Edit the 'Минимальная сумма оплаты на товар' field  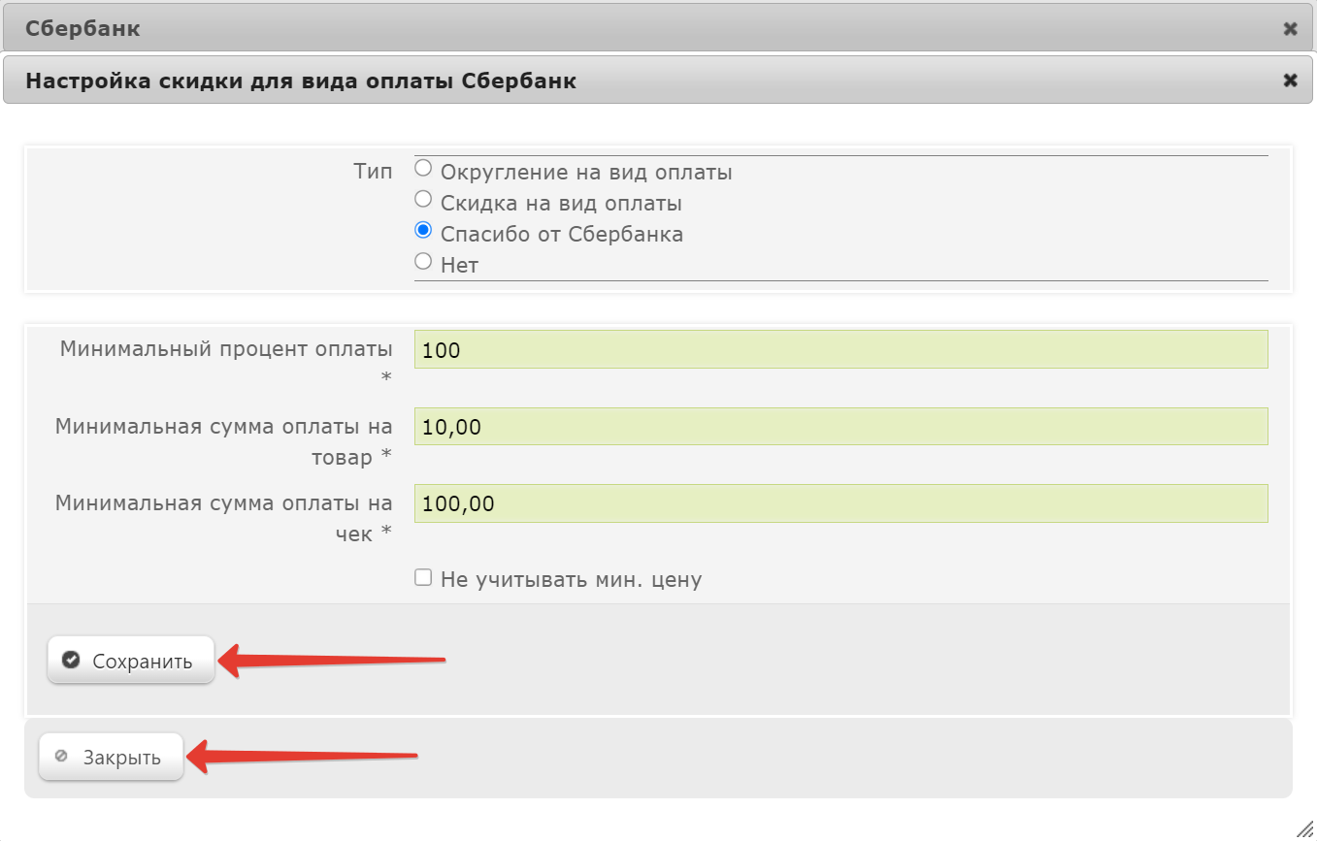(x=840, y=427)
